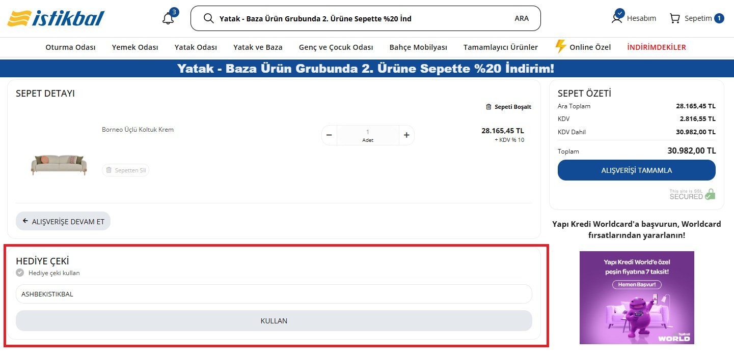Click the Hesabım link text
The width and height of the screenshot is (734, 360).
[641, 18]
